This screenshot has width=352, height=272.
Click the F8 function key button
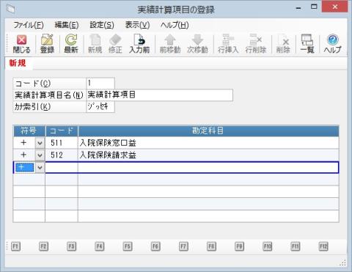click(x=211, y=246)
